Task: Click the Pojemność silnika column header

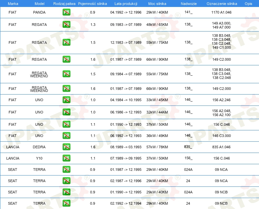Action: point(92,4)
